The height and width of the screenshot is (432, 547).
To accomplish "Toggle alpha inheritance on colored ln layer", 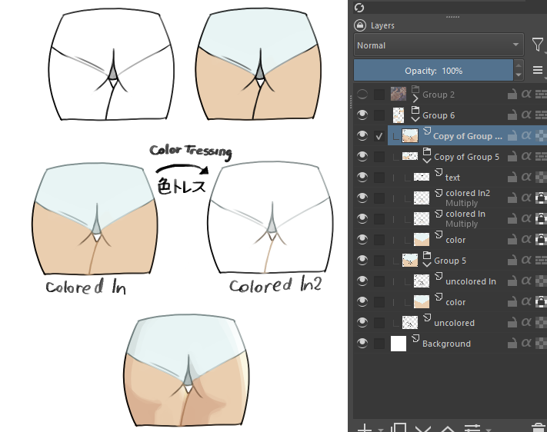I will (526, 218).
